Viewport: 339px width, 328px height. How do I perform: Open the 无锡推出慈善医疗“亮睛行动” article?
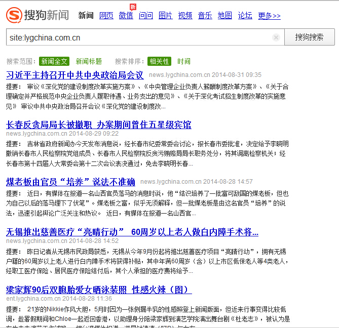pyautogui.click(x=132, y=232)
